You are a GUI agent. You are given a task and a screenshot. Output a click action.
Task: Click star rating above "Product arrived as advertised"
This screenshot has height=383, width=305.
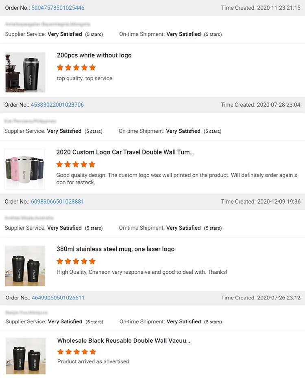[x=77, y=352]
